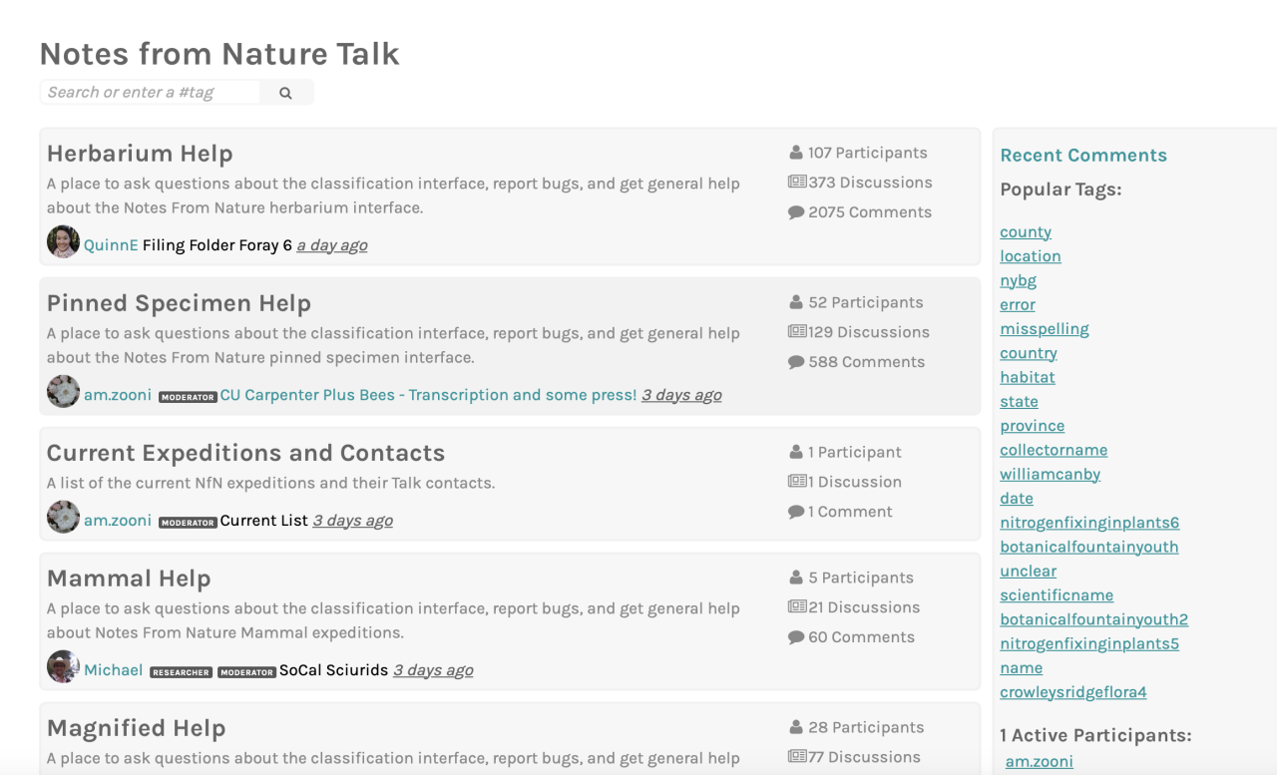
Task: Focus the 'Search or enter a #tag' field
Action: [151, 93]
